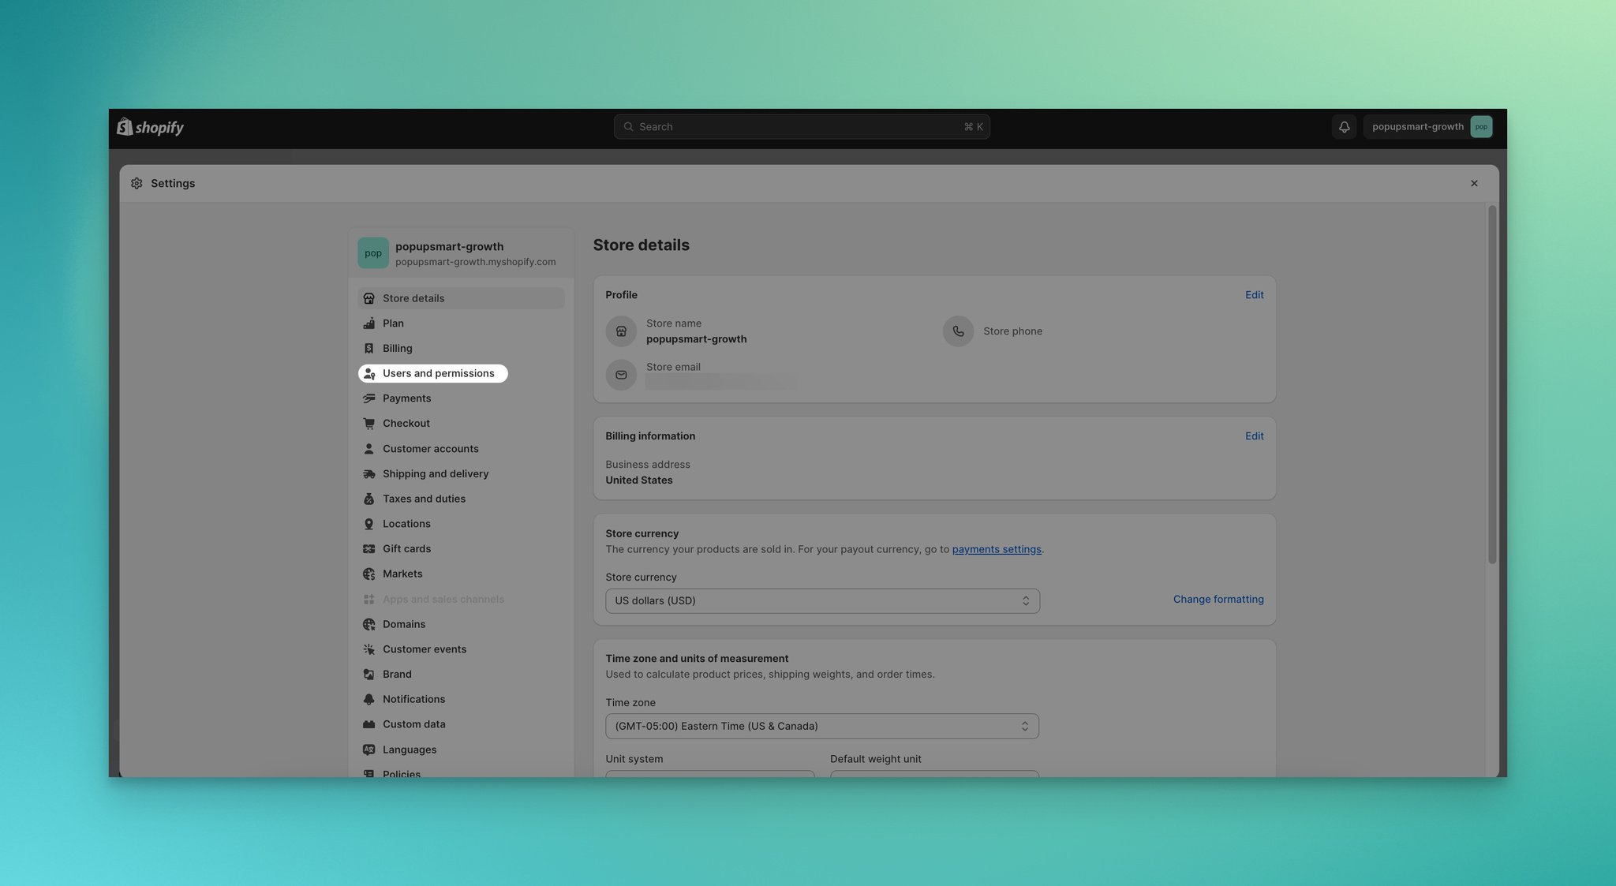The height and width of the screenshot is (886, 1616).
Task: Click Edit button in Profile section
Action: 1254,294
